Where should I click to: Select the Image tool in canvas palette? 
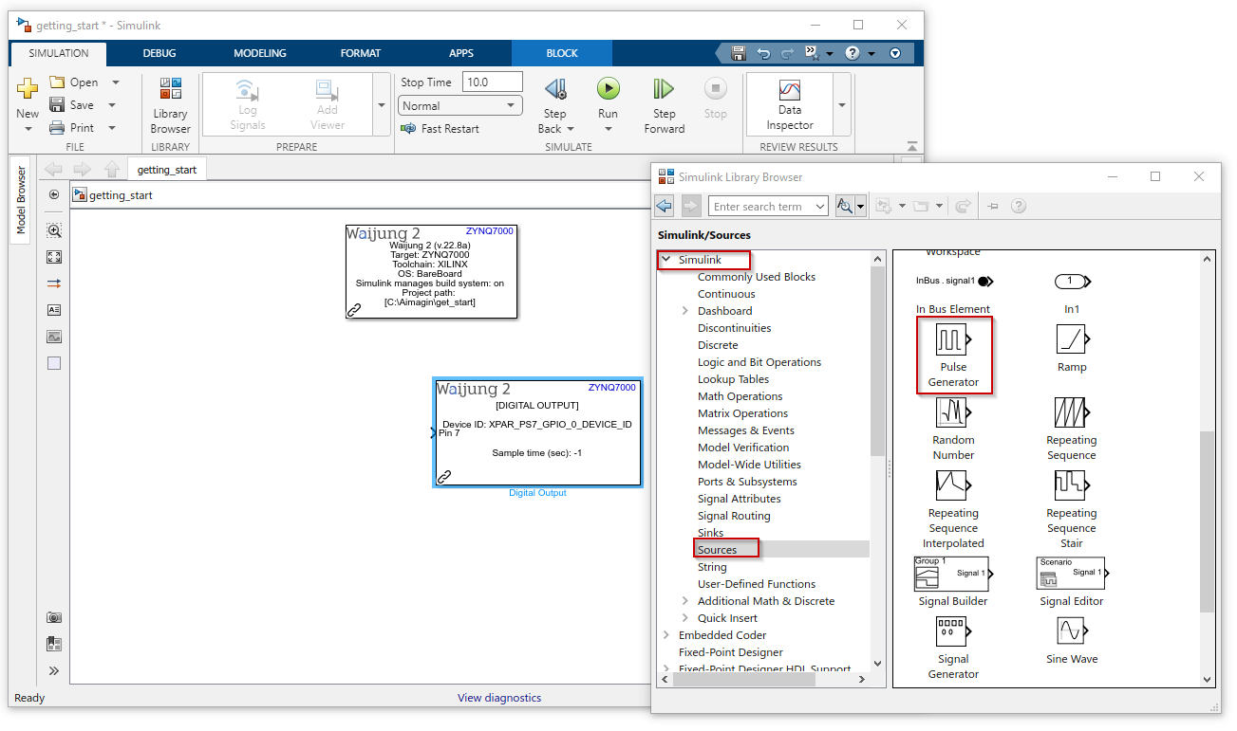[x=54, y=337]
